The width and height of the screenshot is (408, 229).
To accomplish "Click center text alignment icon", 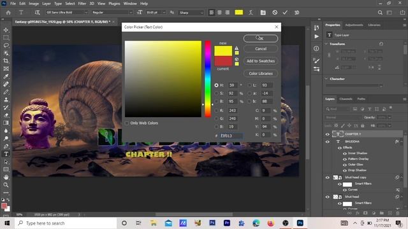I will click(219, 13).
